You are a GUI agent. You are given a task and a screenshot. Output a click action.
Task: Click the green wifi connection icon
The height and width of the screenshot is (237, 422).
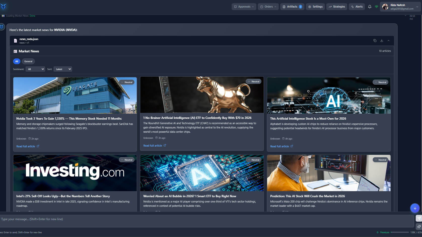376,7
